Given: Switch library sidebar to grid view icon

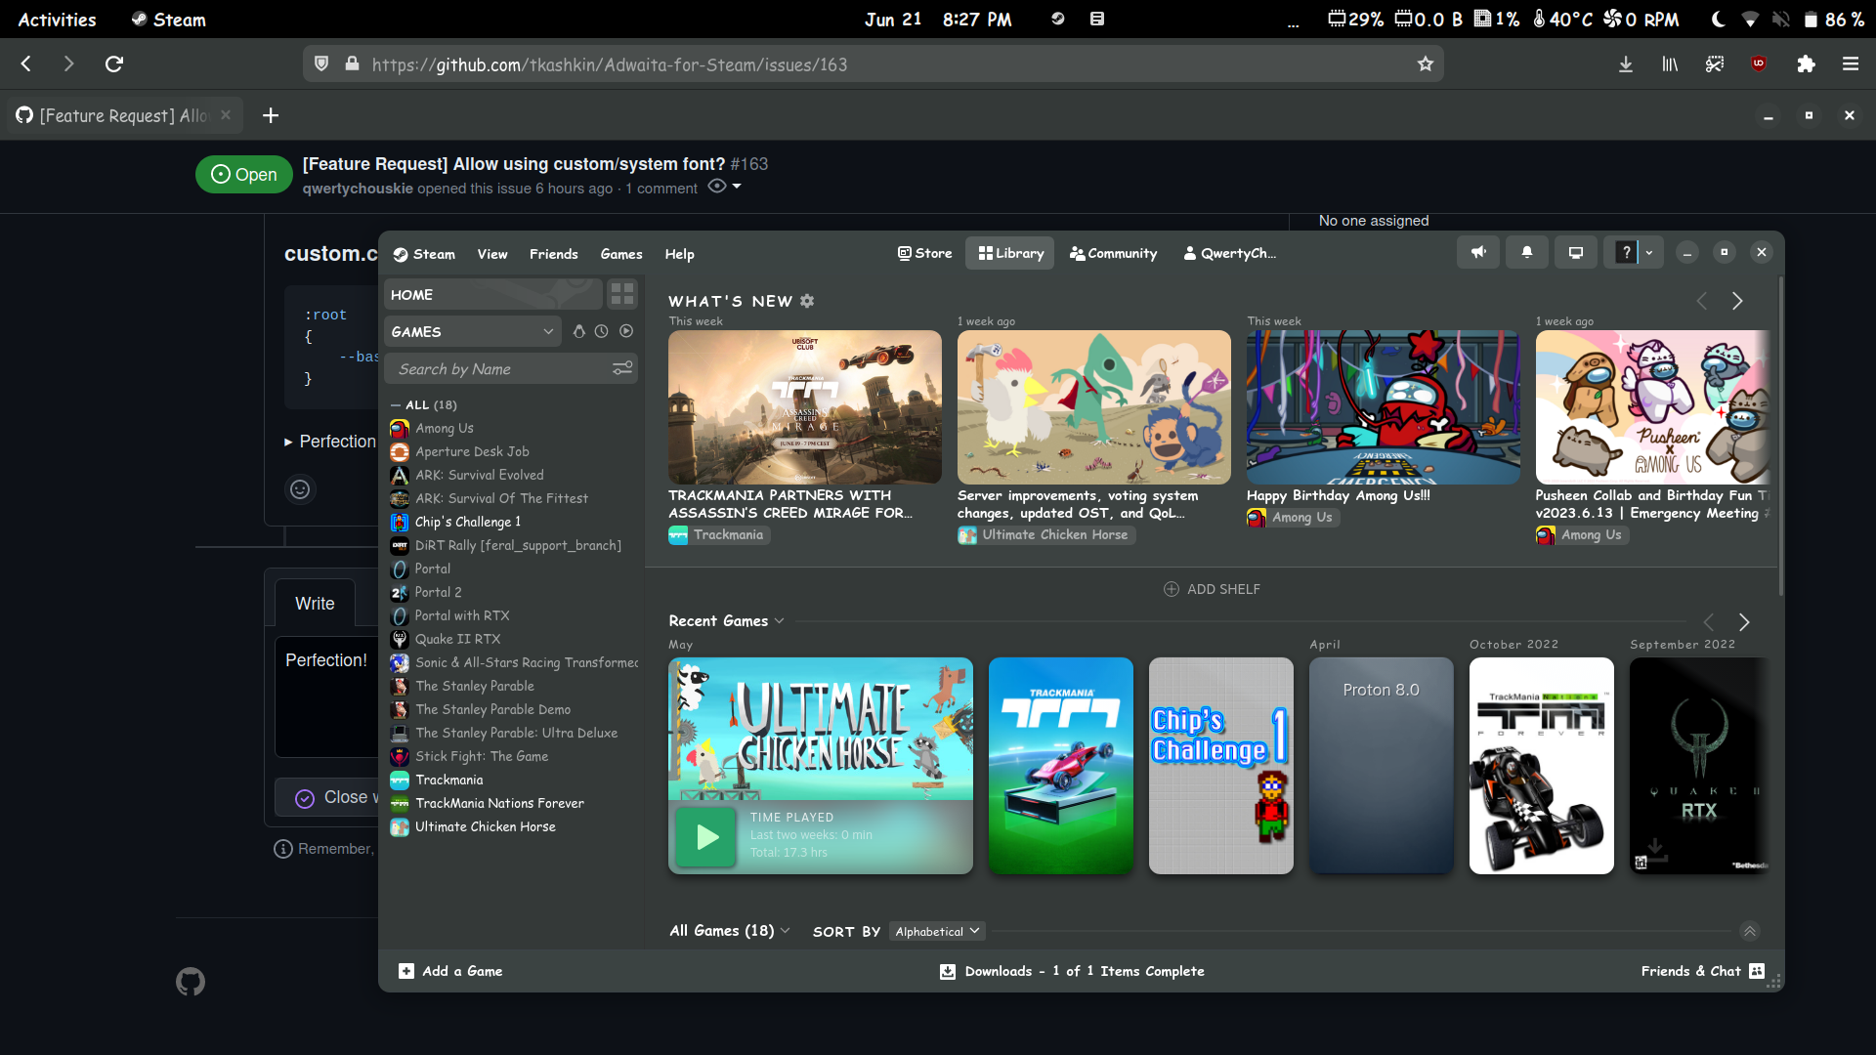Looking at the screenshot, I should (x=622, y=293).
